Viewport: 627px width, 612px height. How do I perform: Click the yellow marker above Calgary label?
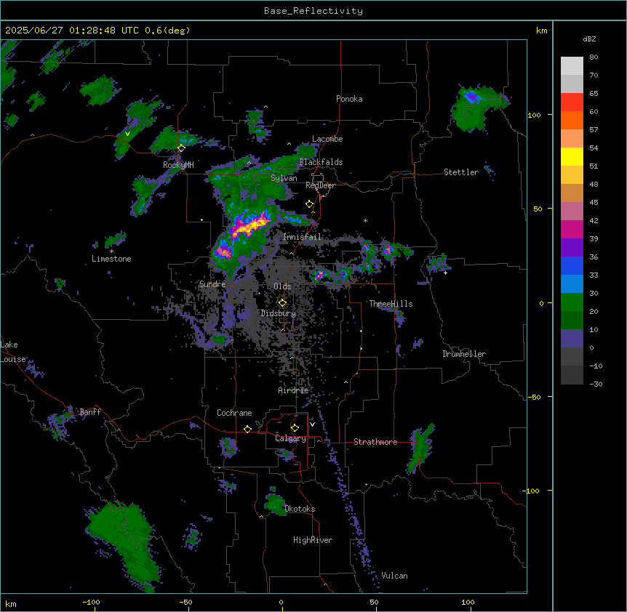click(x=295, y=428)
